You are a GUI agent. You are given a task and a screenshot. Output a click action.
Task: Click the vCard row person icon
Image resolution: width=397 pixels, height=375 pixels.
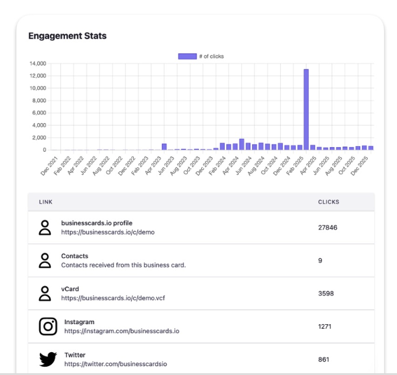tap(44, 293)
